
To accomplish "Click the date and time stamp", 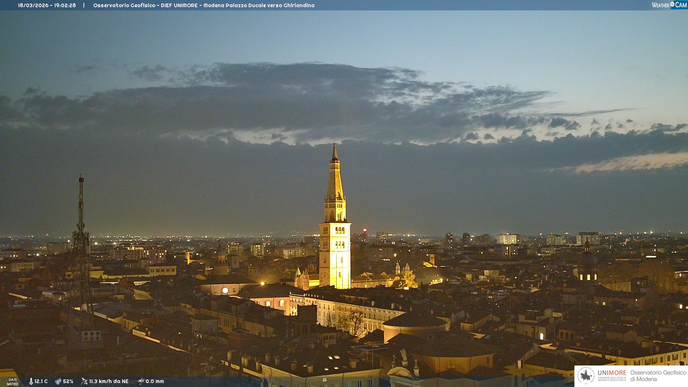I will click(x=47, y=5).
